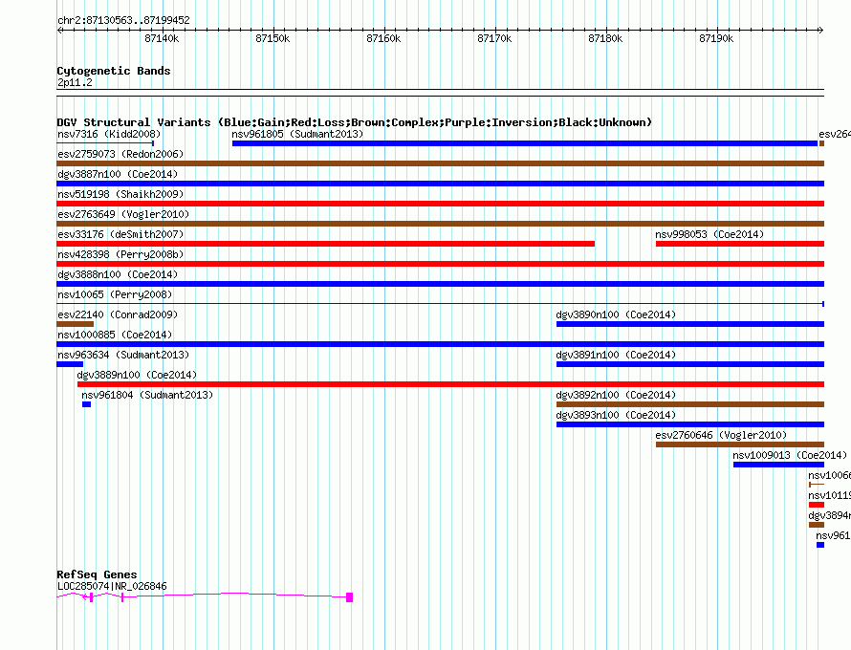
Task: Click the dgv3891n100 (Coe2014) variant label
Action: [x=616, y=355]
